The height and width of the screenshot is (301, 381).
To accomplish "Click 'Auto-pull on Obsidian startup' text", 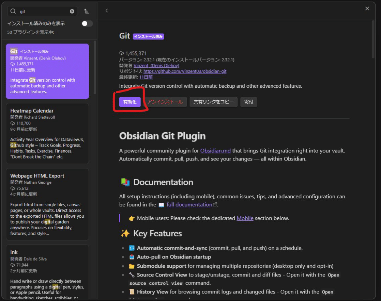I will [174, 257].
